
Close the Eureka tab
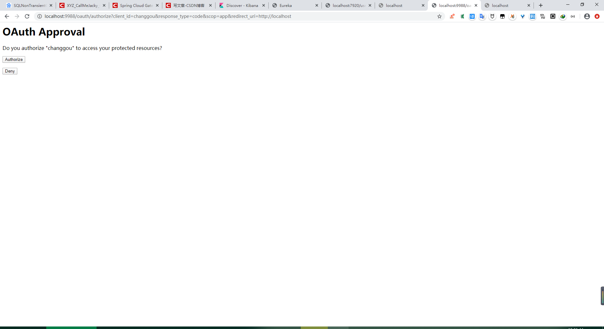pyautogui.click(x=317, y=5)
